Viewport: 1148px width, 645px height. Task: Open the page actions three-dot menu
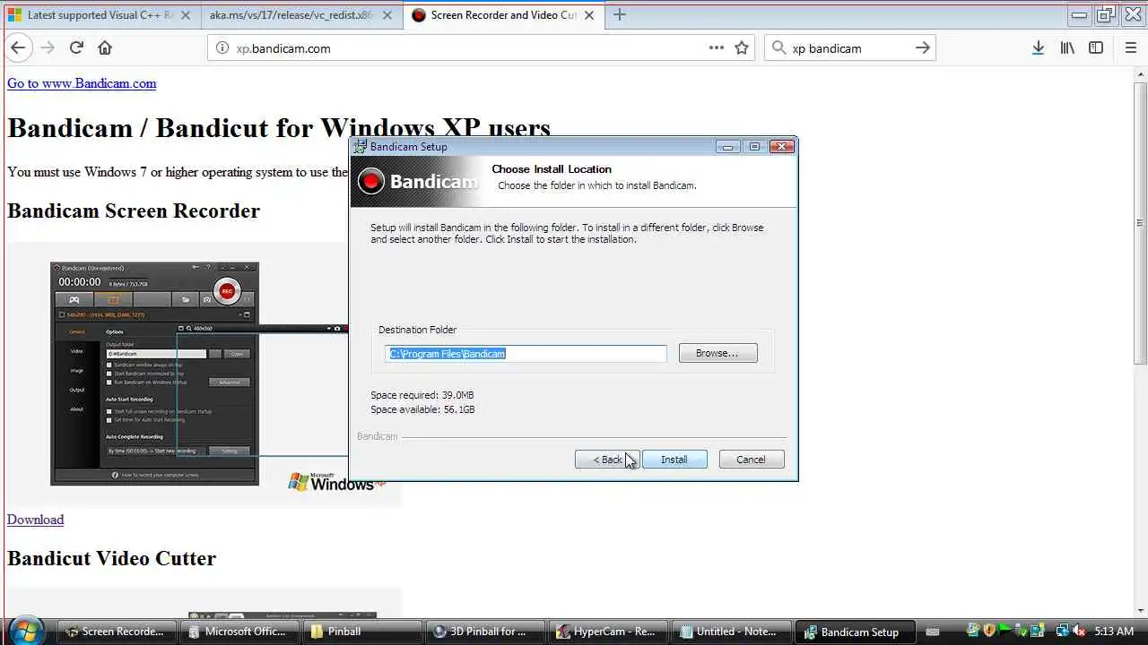click(716, 48)
